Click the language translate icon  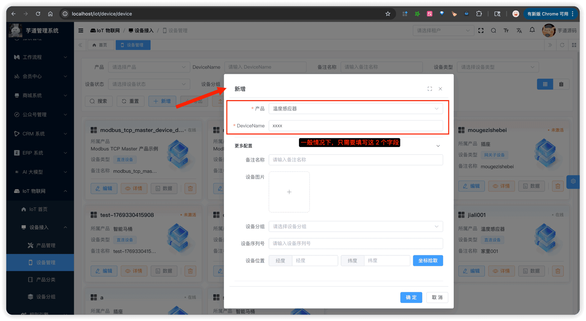pyautogui.click(x=519, y=30)
